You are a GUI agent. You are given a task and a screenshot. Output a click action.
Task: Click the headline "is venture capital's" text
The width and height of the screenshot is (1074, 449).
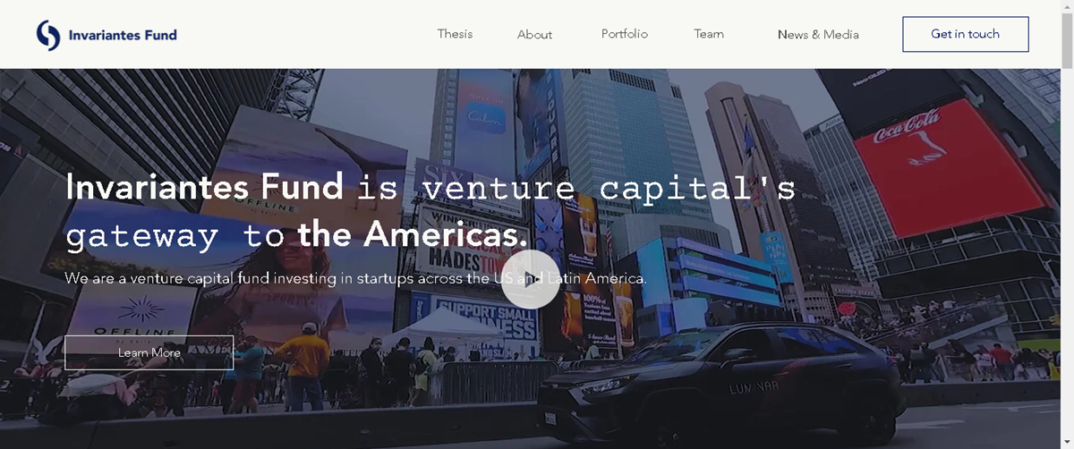[x=577, y=188]
